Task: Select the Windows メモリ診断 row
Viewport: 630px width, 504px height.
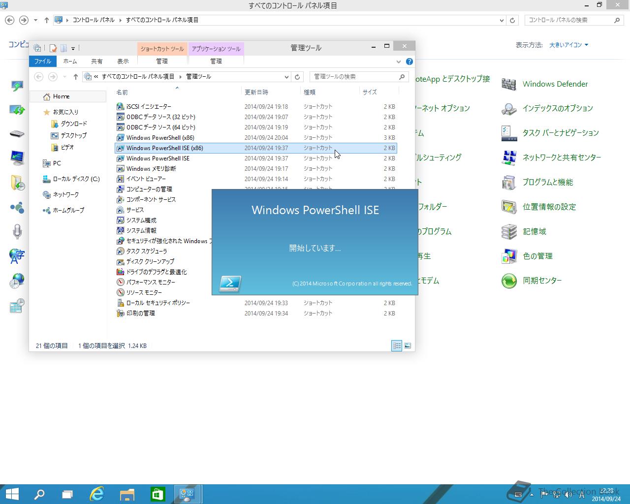Action: coord(256,168)
